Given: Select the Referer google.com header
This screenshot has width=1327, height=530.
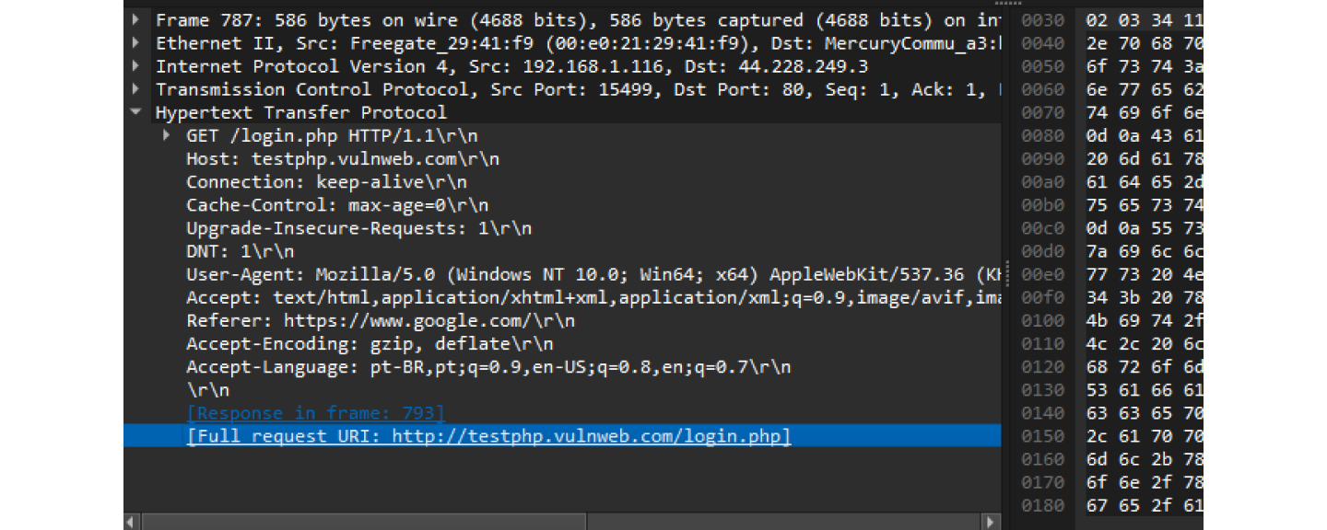Looking at the screenshot, I should pos(380,320).
